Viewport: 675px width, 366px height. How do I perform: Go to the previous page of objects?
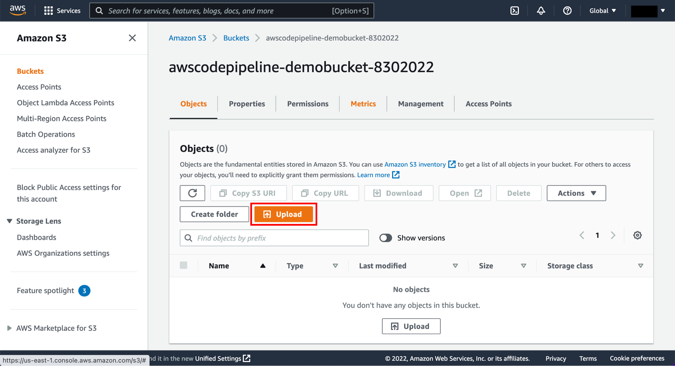pos(582,235)
